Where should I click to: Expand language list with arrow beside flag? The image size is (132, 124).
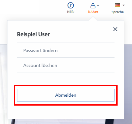click(x=124, y=5)
